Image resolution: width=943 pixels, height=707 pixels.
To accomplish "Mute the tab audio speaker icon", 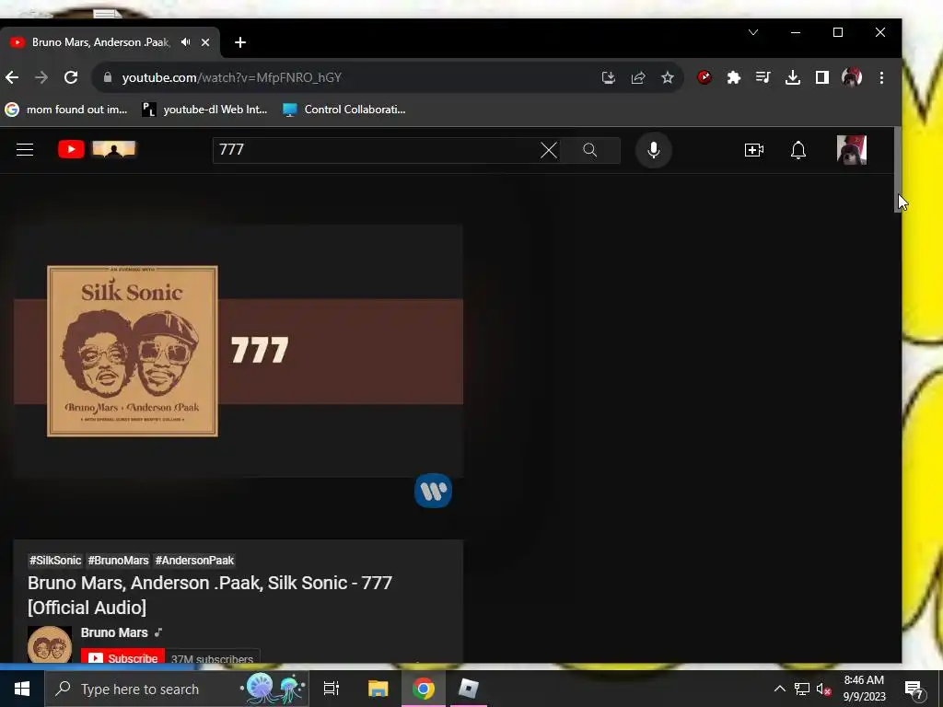I will click(x=186, y=42).
